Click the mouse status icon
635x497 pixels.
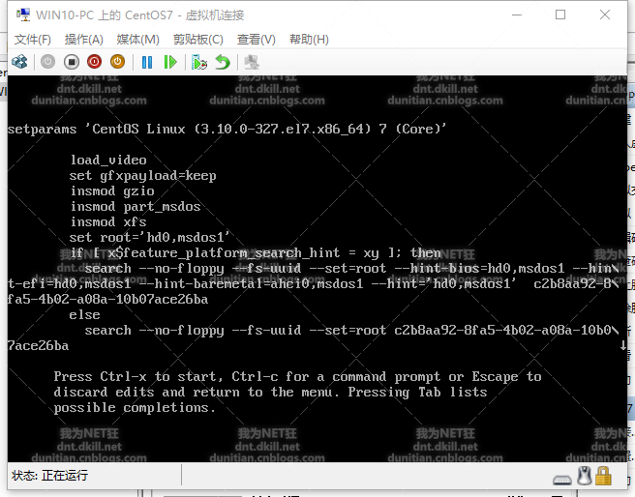(x=584, y=476)
